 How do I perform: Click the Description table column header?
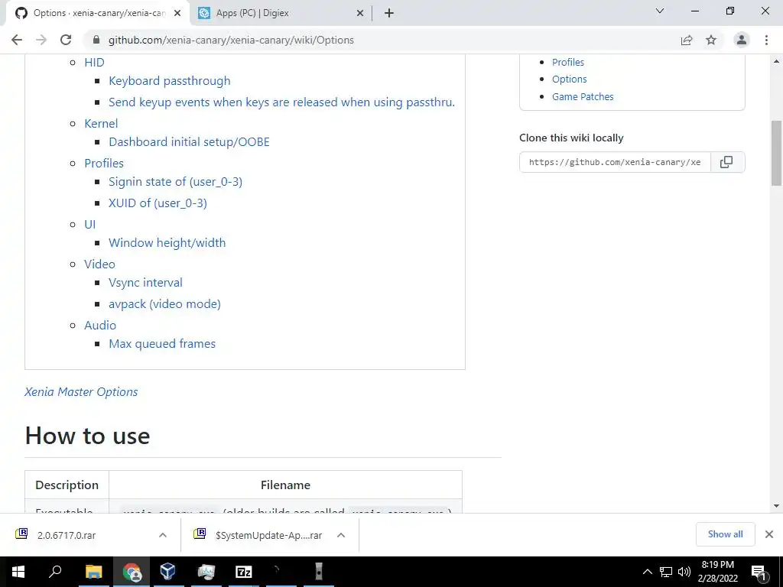67,485
